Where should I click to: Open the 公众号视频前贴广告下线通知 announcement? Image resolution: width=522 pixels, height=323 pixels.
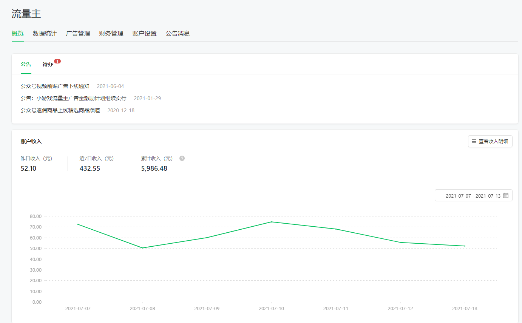[x=55, y=87]
